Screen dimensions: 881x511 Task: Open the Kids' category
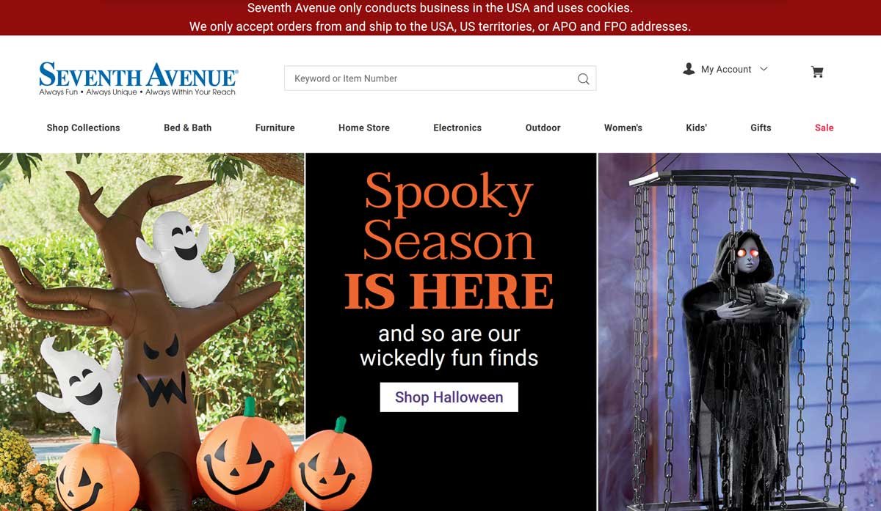[x=696, y=128]
